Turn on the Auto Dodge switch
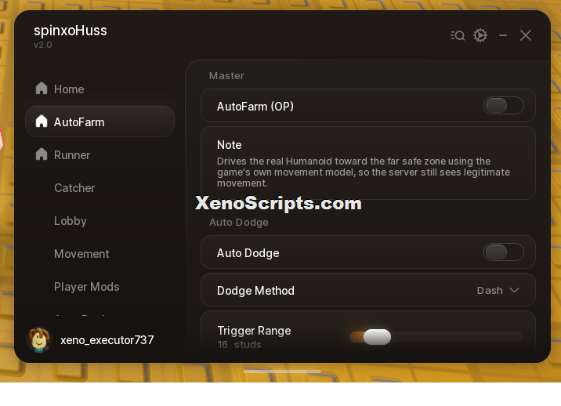 point(503,252)
